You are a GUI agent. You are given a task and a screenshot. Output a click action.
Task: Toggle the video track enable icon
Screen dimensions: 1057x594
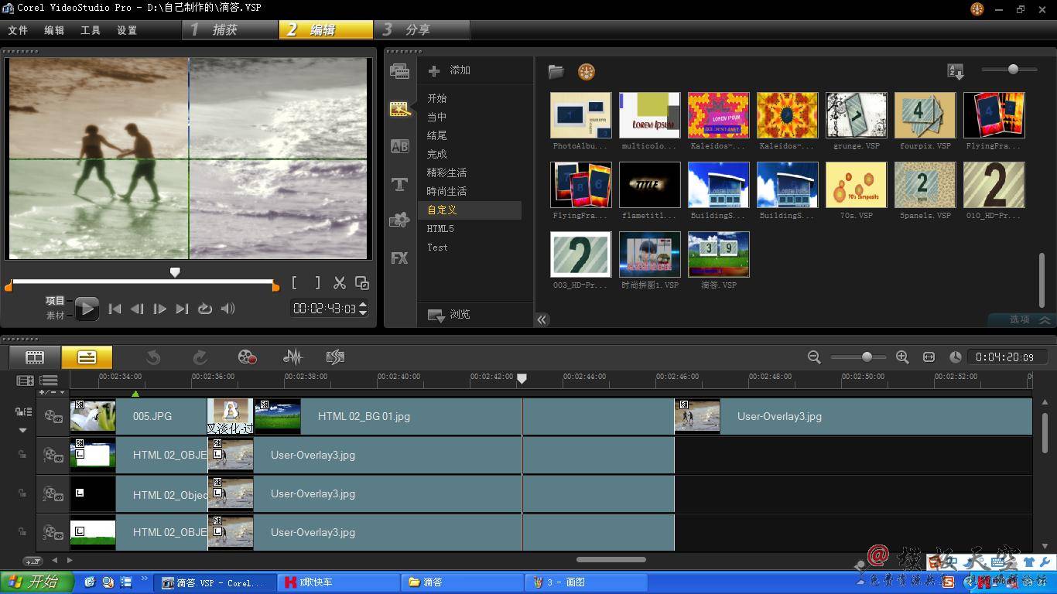click(x=53, y=416)
